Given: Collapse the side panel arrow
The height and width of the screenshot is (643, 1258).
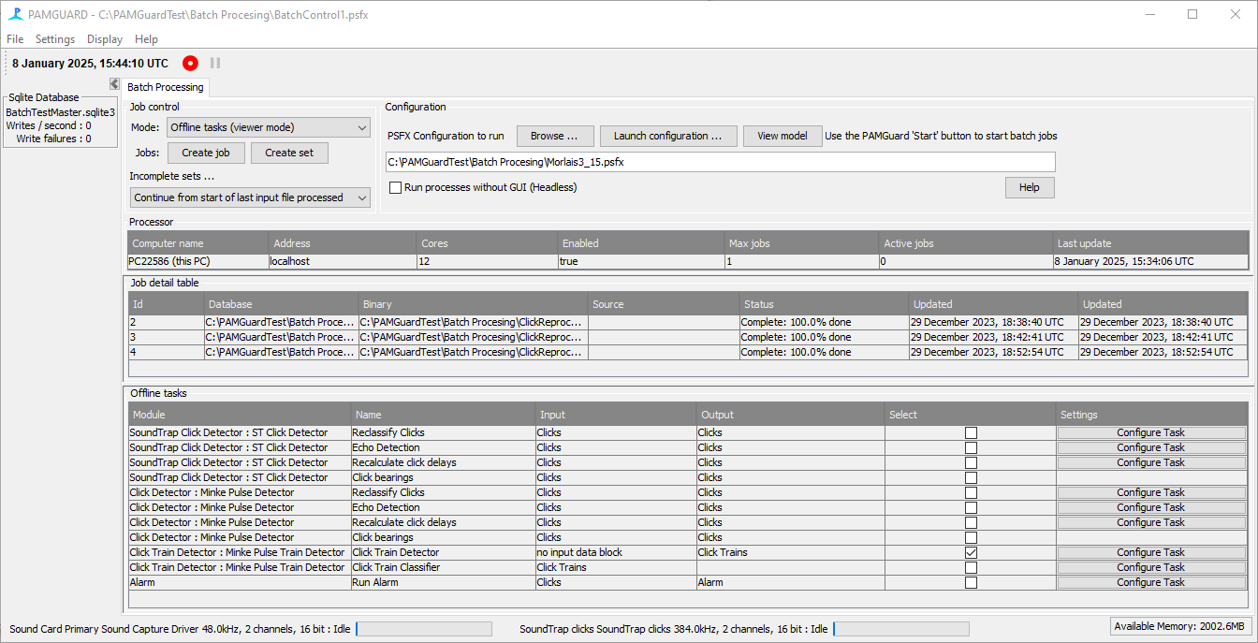Looking at the screenshot, I should point(114,84).
